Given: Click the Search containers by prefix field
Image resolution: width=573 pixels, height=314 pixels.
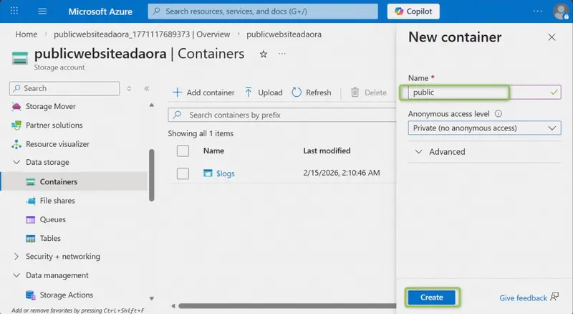Looking at the screenshot, I should point(282,115).
